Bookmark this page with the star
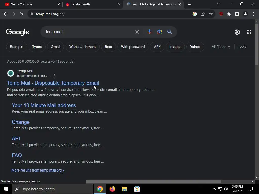The width and height of the screenshot is (259, 194). click(211, 14)
